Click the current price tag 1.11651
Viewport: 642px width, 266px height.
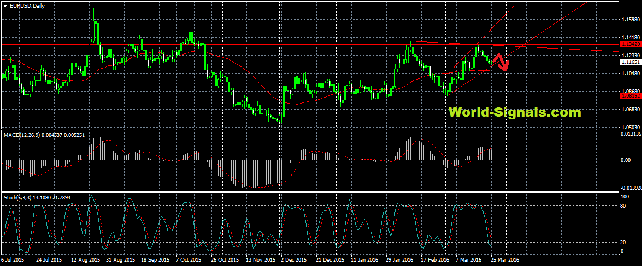coord(630,63)
